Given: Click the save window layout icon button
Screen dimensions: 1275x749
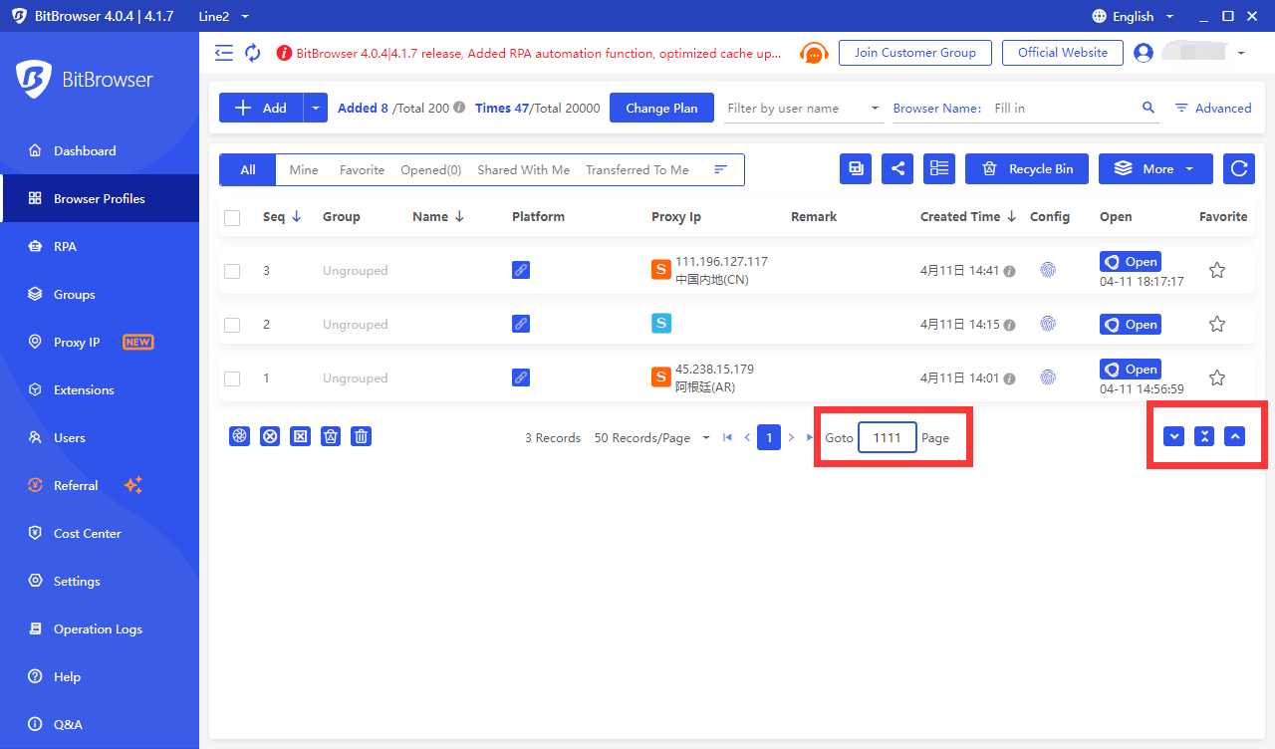Looking at the screenshot, I should coord(856,169).
